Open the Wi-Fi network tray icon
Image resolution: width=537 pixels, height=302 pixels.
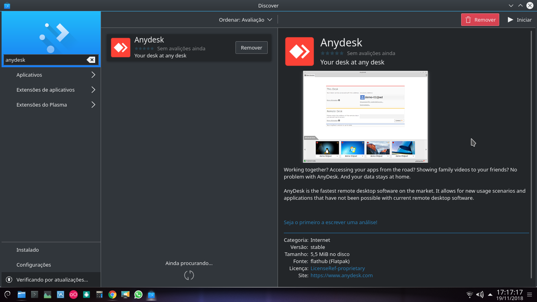[x=469, y=294]
